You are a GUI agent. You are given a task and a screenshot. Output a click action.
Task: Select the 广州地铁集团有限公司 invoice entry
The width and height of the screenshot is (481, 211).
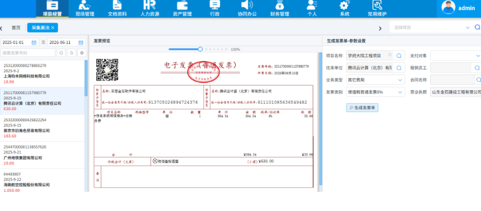click(42, 155)
